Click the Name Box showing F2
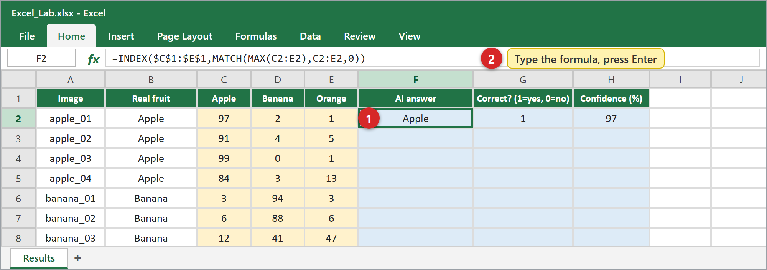 (x=41, y=58)
